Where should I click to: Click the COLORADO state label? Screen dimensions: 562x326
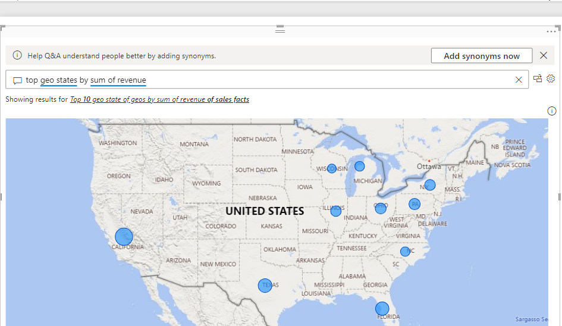(221, 226)
